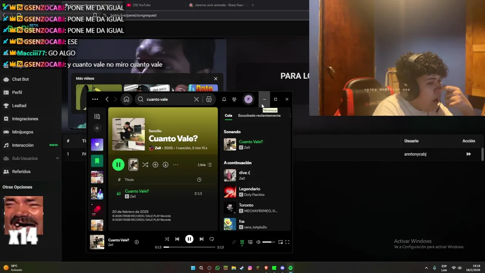This screenshot has width=485, height=273.
Task: Adjust the Spotify volume slider
Action: [x=269, y=242]
